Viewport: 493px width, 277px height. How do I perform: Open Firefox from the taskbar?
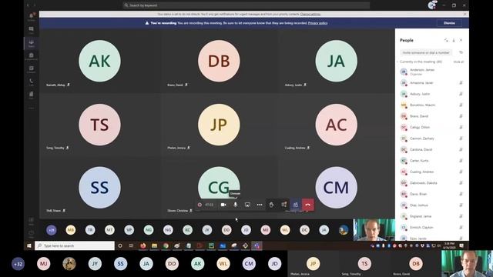click(143, 246)
